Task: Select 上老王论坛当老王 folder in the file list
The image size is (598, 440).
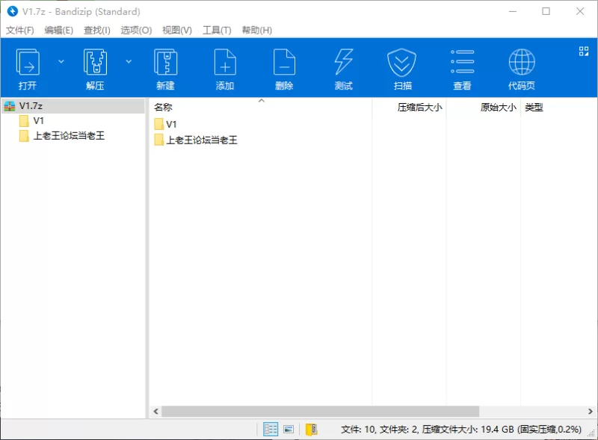Action: (196, 140)
